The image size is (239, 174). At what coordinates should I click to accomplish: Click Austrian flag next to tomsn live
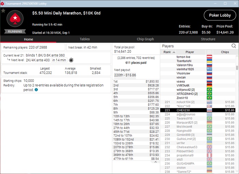pos(209,57)
